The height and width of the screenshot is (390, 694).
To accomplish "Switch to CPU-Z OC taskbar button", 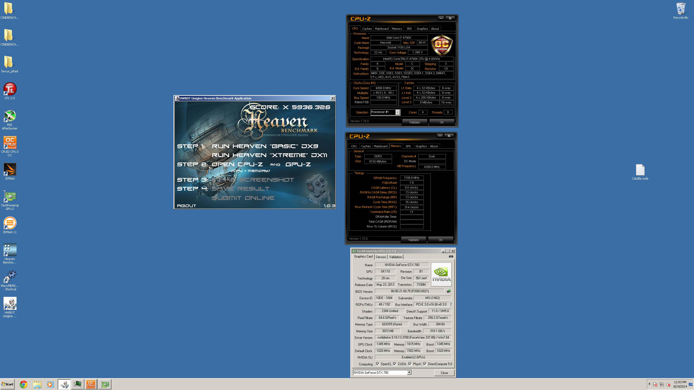I will coord(91,384).
